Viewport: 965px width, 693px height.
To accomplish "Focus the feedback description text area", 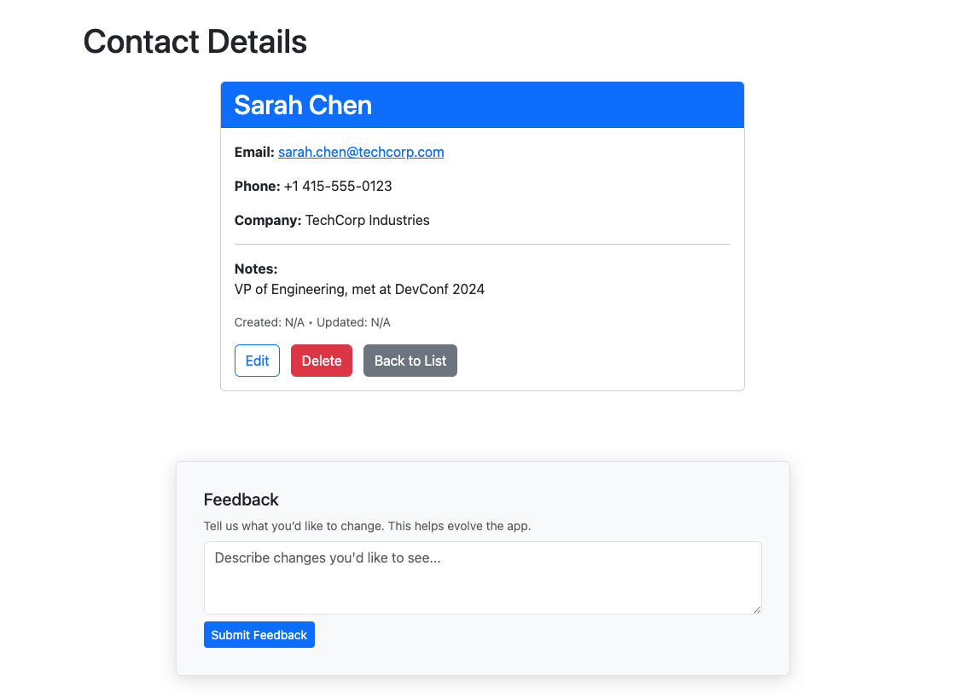I will [483, 577].
